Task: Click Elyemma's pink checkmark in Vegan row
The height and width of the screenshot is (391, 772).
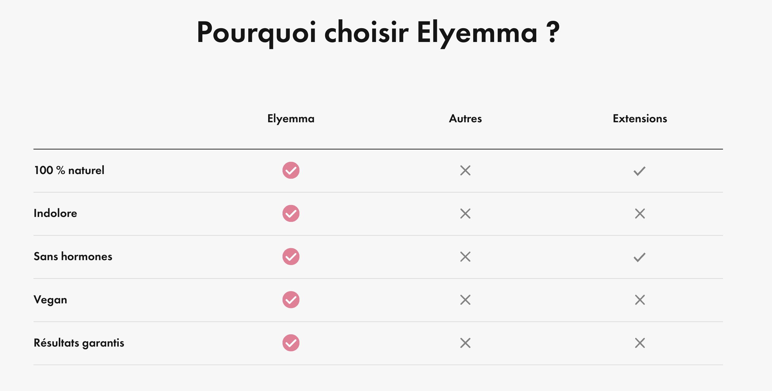Action: [x=291, y=300]
